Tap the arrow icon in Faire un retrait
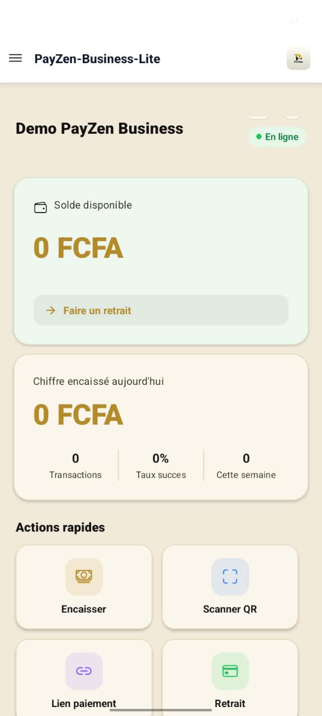The image size is (322, 716). [50, 310]
